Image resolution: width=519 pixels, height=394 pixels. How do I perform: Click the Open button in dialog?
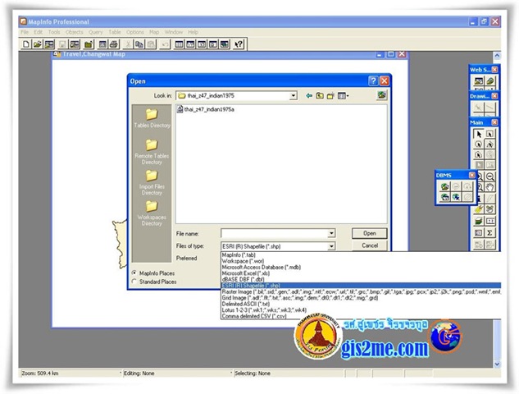pyautogui.click(x=370, y=233)
